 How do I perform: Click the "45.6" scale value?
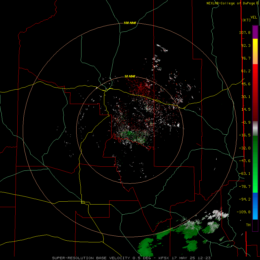[x=246, y=84]
